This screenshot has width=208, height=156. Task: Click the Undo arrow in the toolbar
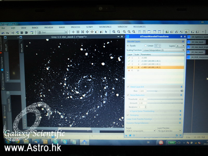3,33
